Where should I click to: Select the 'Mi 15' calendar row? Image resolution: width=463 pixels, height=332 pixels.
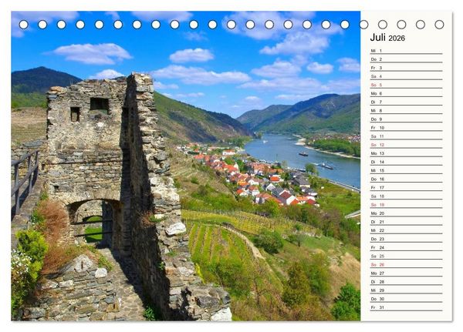click(x=407, y=170)
